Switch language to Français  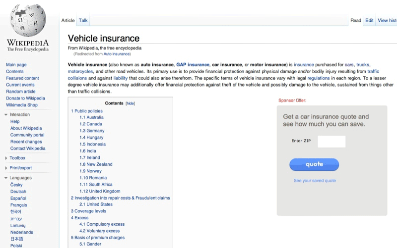pyautogui.click(x=19, y=205)
